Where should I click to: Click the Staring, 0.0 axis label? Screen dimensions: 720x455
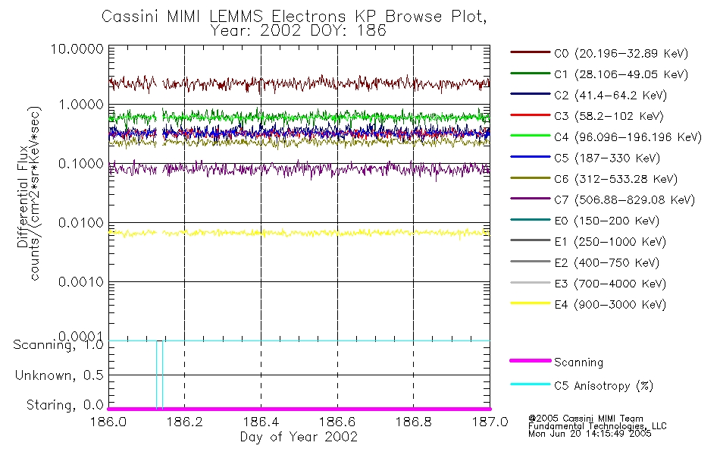point(64,406)
